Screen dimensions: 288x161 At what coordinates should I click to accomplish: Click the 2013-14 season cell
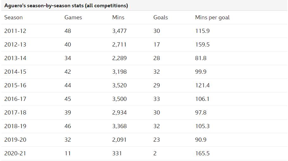tap(15, 58)
